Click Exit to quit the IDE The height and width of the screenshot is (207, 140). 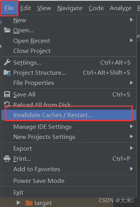click(69, 193)
